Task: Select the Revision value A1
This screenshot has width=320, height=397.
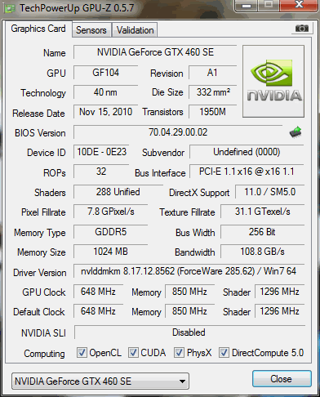Action: [212, 73]
